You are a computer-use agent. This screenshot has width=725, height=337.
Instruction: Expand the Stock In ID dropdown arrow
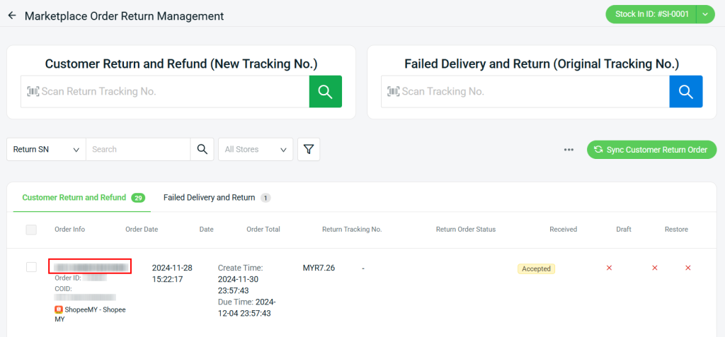pos(705,14)
